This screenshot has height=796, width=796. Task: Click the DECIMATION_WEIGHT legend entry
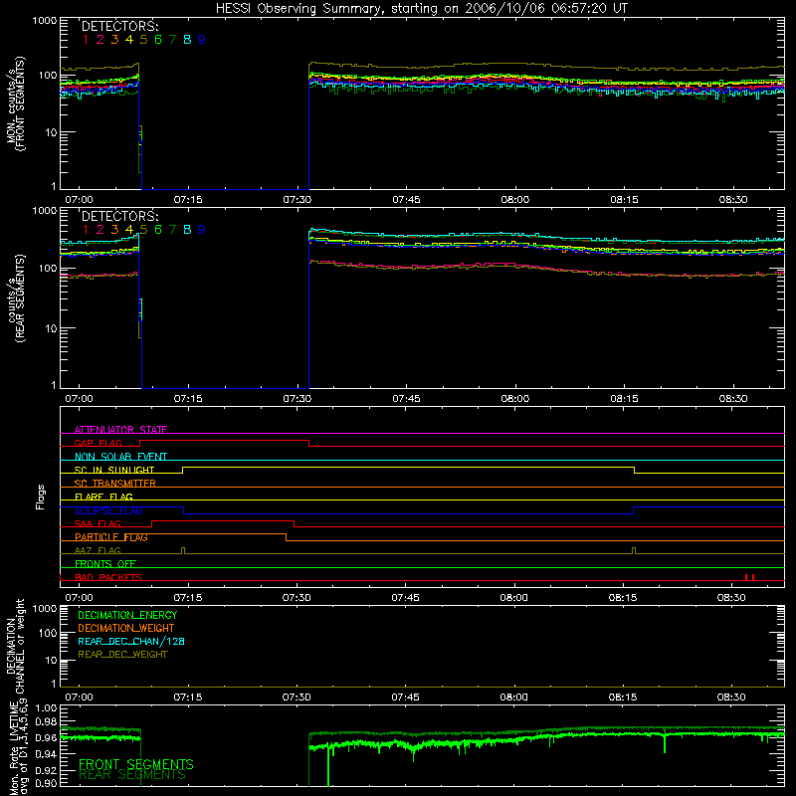click(x=126, y=629)
